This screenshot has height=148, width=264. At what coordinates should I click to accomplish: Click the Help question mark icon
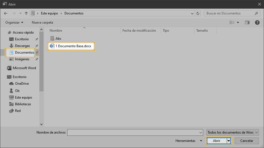coord(257,22)
